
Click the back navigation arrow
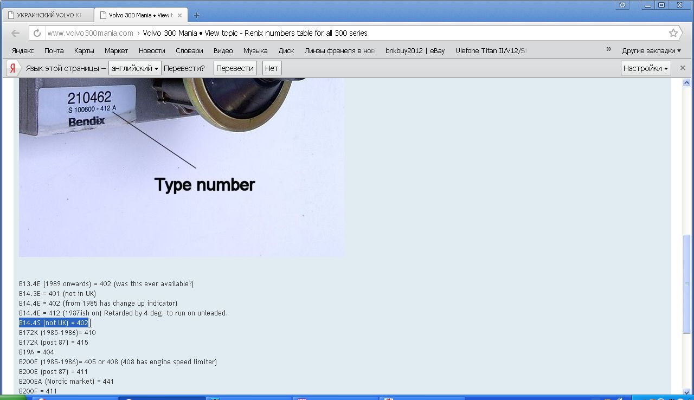(x=15, y=33)
